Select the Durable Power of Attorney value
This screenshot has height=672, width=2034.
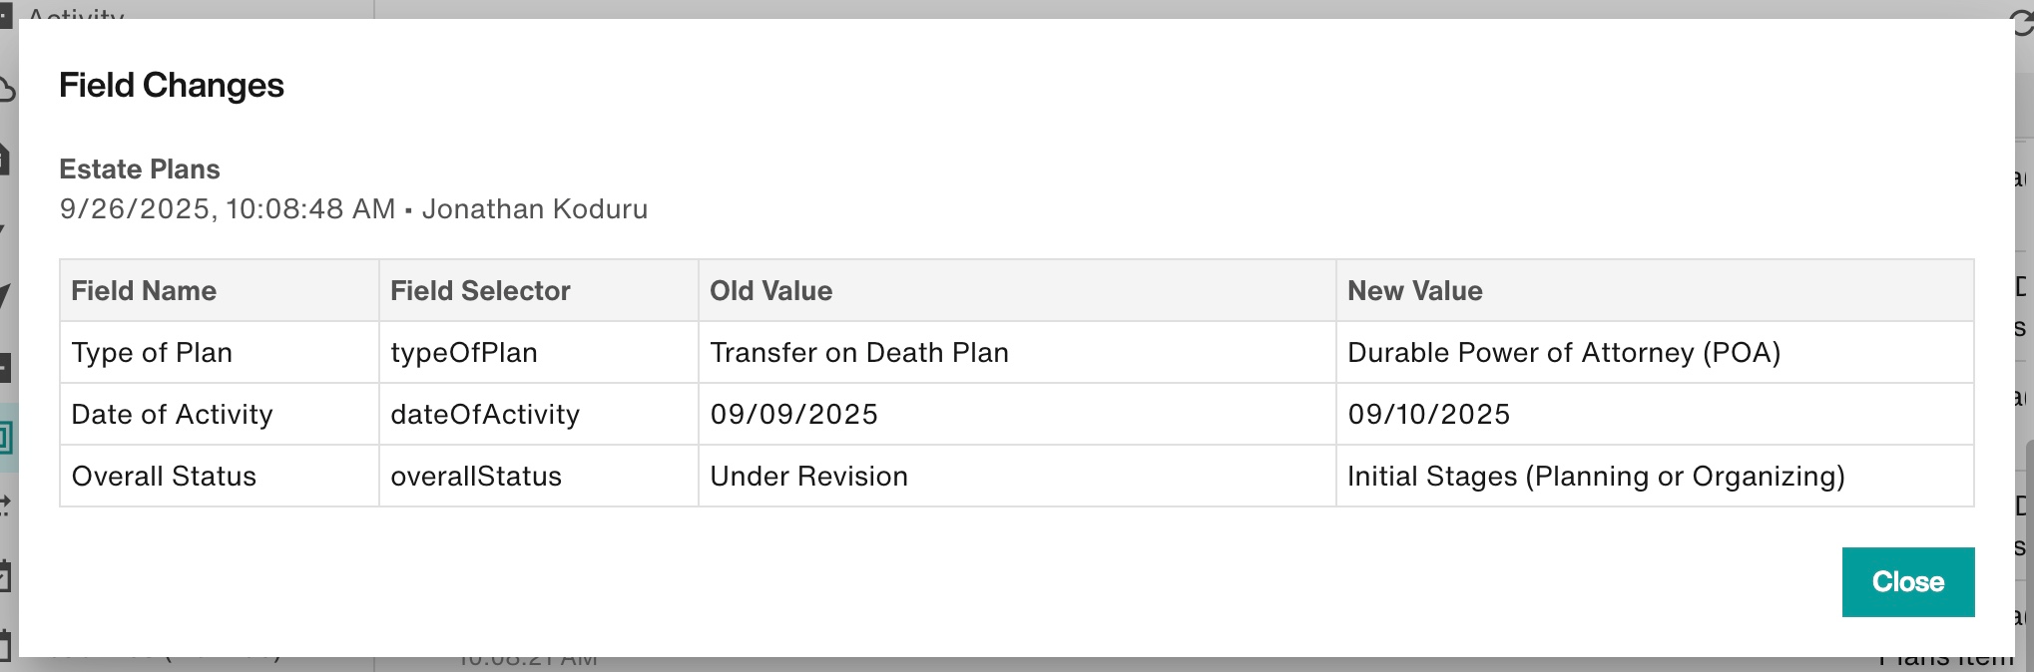[x=1564, y=352]
